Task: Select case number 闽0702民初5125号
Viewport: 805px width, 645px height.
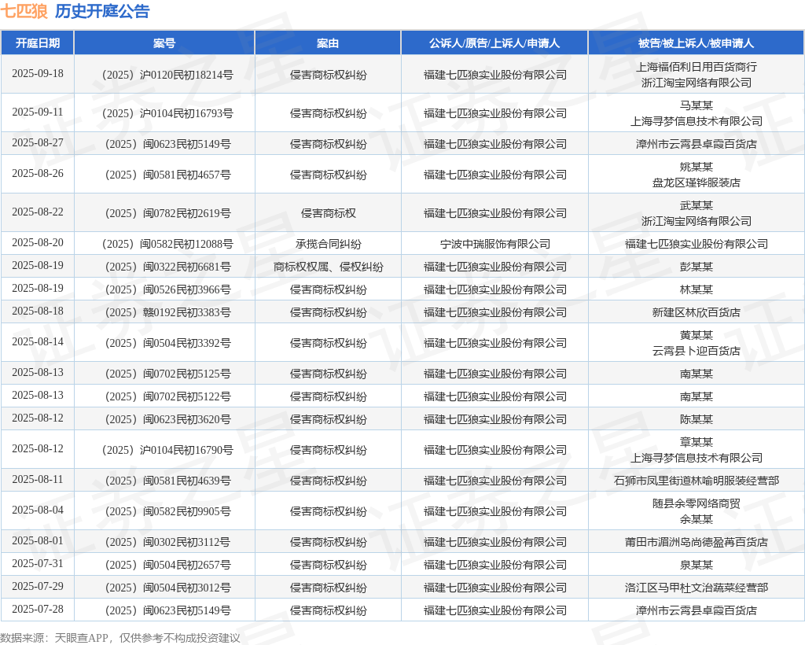Action: [x=167, y=374]
